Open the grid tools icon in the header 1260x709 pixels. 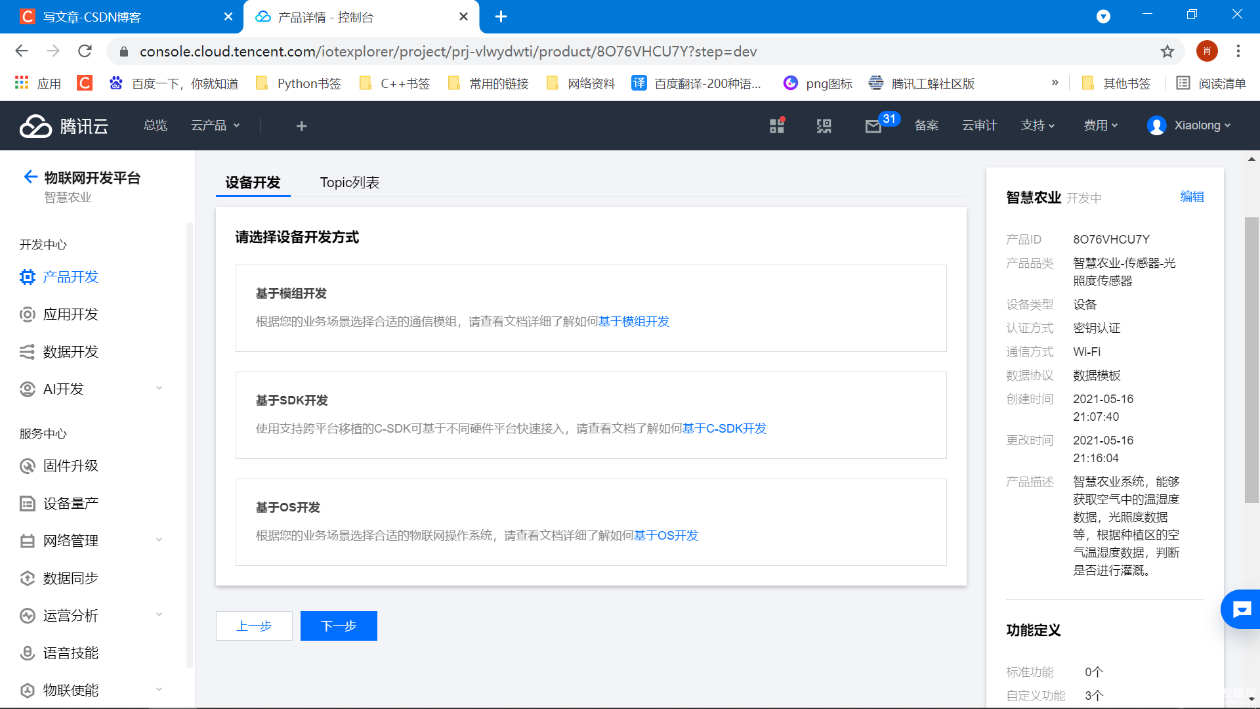click(777, 126)
